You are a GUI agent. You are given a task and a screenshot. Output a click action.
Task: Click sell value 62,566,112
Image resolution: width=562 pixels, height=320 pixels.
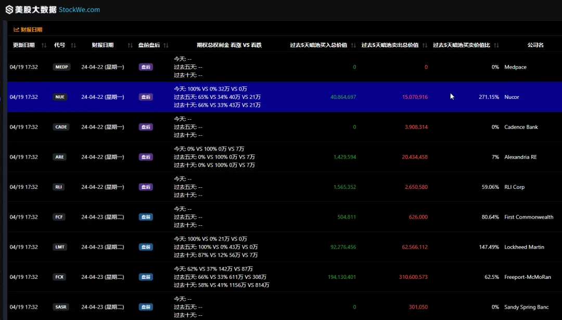tap(415, 247)
